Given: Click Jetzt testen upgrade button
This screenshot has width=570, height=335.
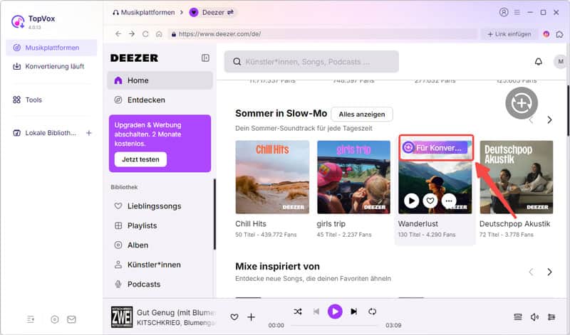Looking at the screenshot, I should coord(140,159).
